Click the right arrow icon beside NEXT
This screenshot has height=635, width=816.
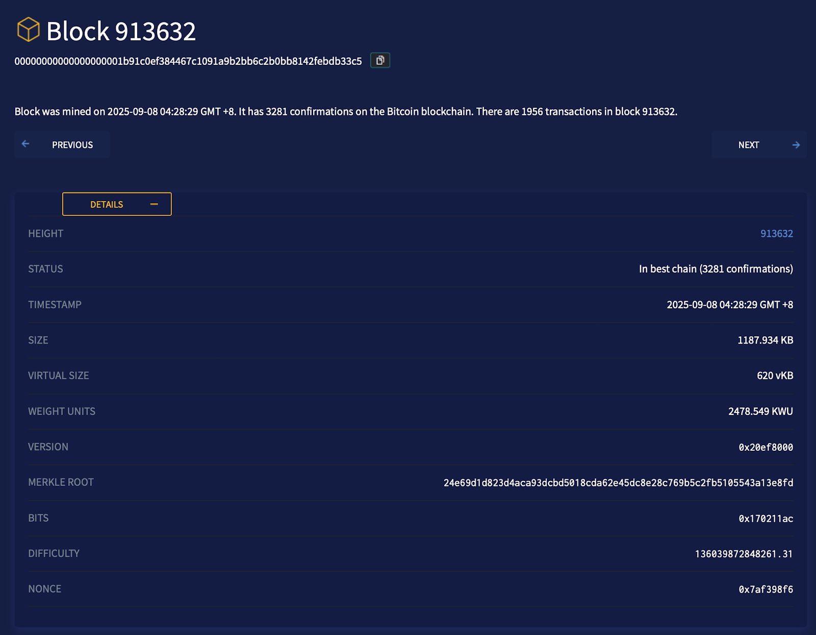point(796,145)
